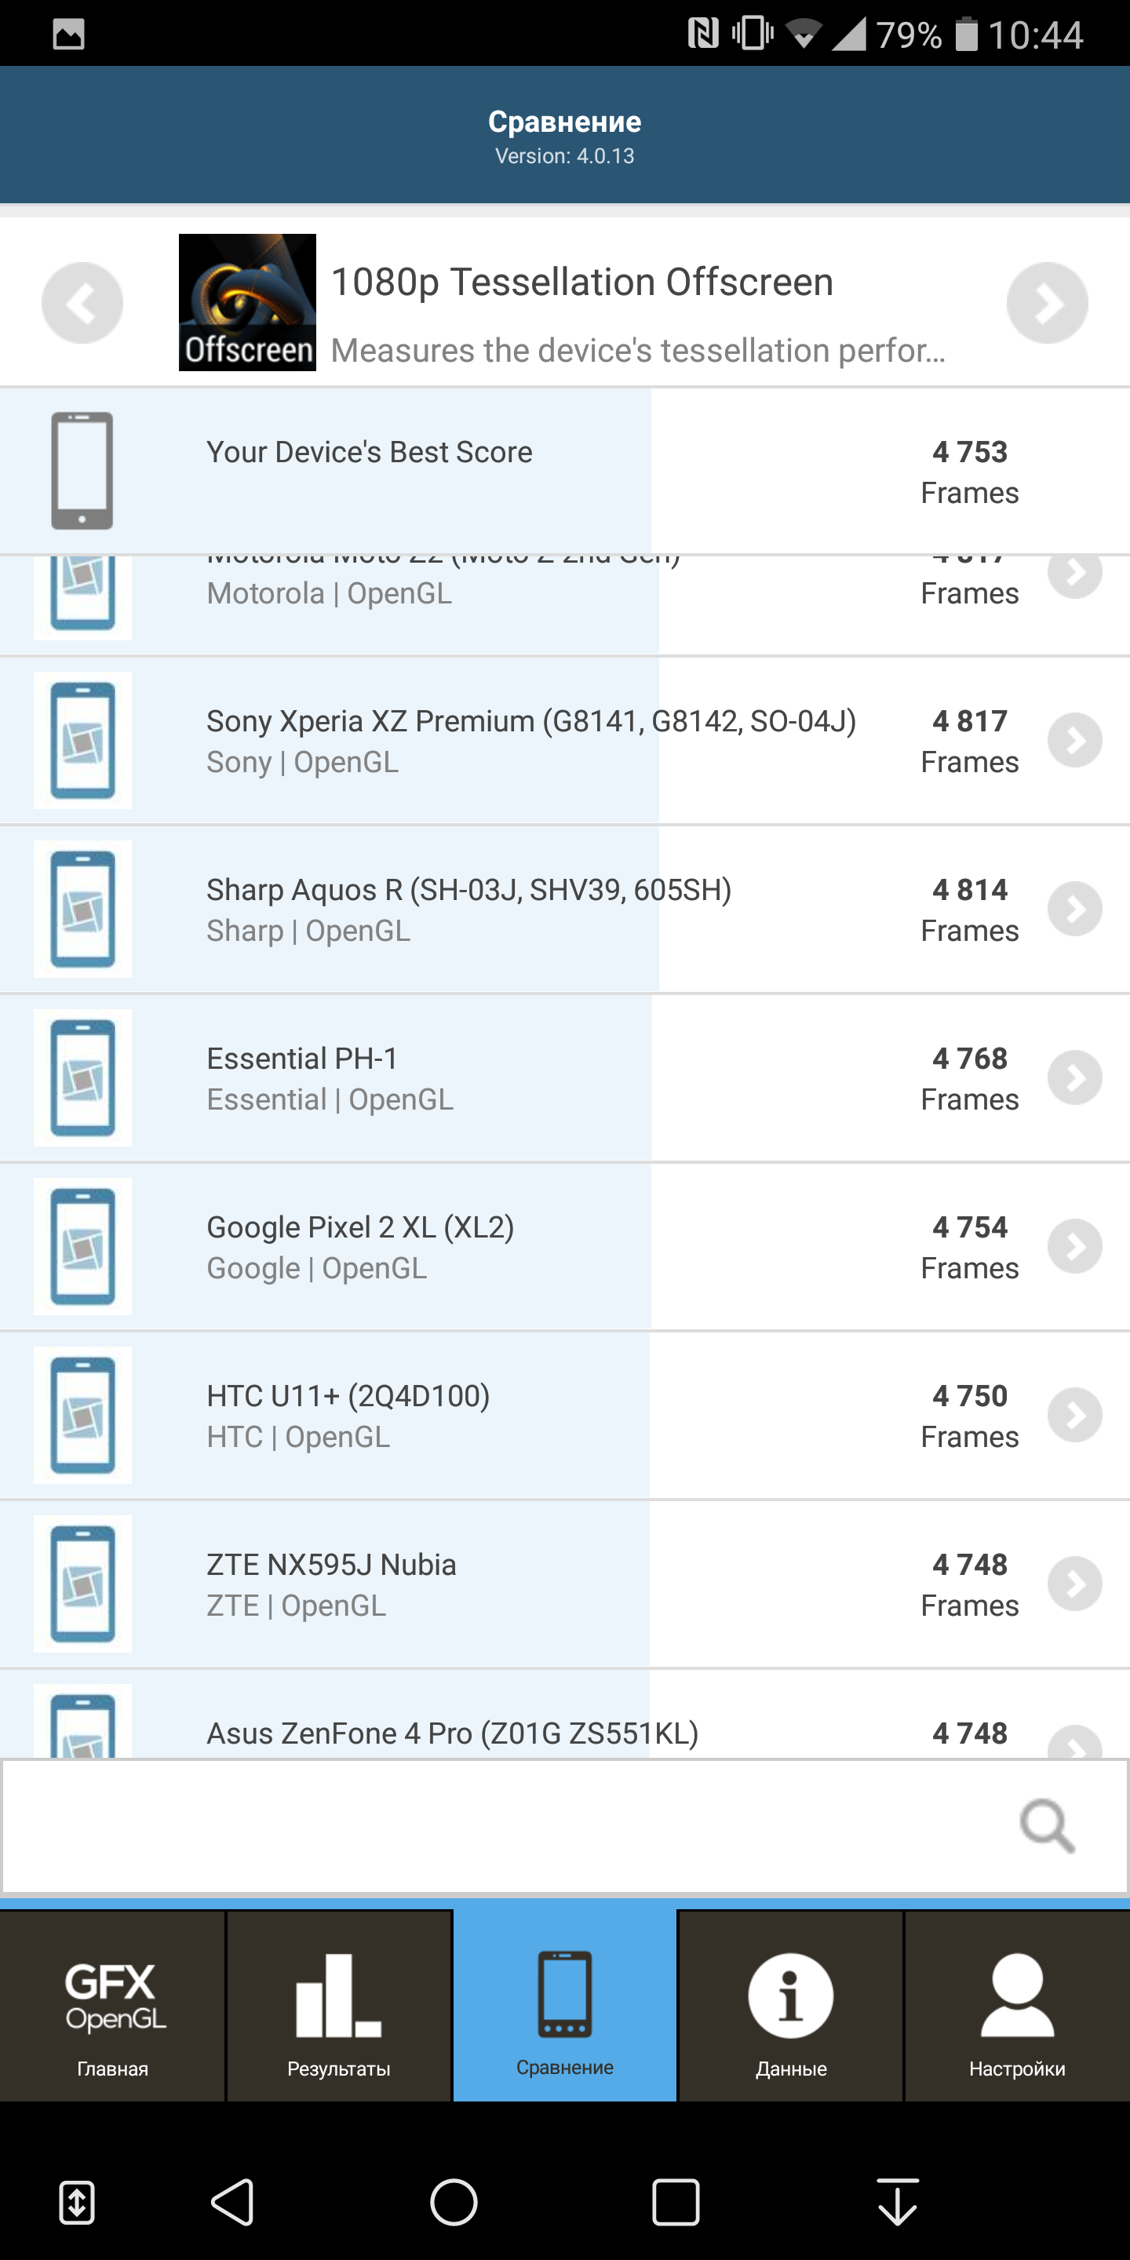The image size is (1130, 2260).
Task: Open Настройки profile tab
Action: [x=1018, y=2006]
